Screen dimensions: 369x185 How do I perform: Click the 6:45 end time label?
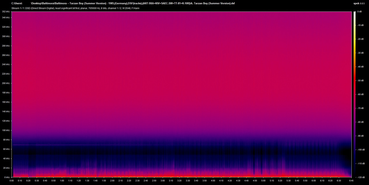click(x=351, y=181)
